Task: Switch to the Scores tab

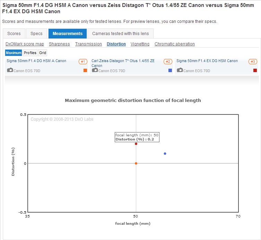Action: pos(14,34)
